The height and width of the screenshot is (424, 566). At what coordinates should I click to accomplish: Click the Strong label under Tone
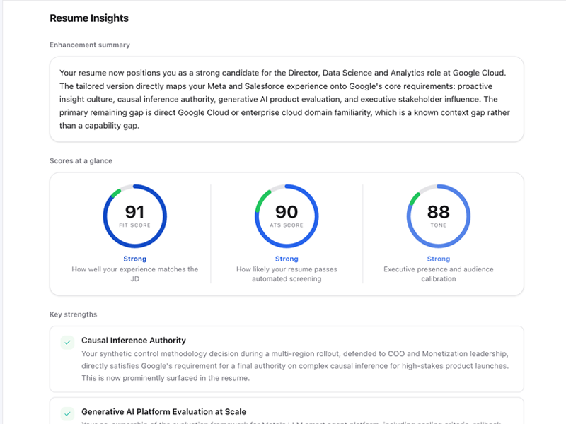tap(439, 259)
